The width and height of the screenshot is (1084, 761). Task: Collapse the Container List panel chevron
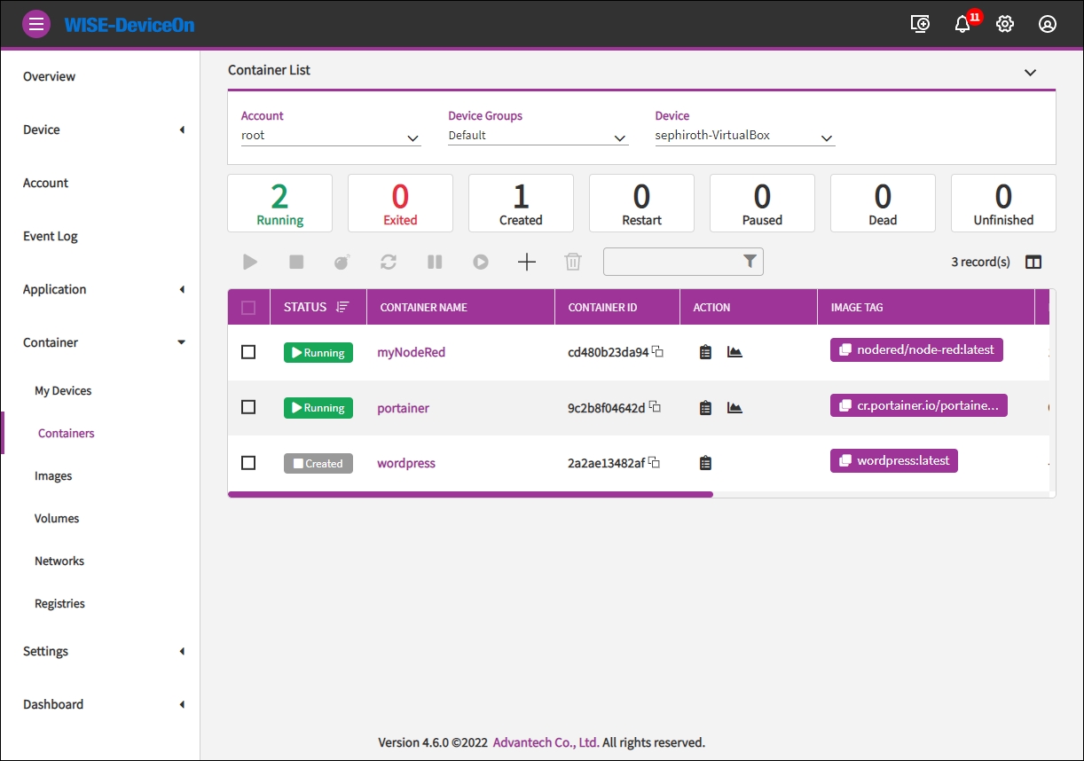click(1030, 73)
